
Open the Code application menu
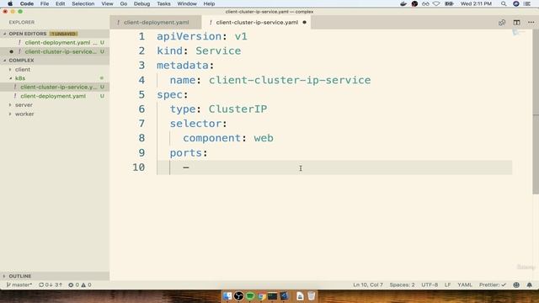click(x=26, y=3)
